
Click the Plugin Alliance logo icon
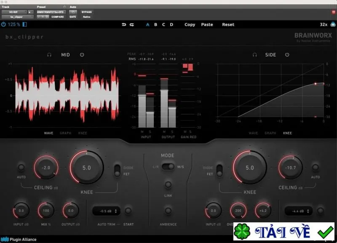point(5,239)
